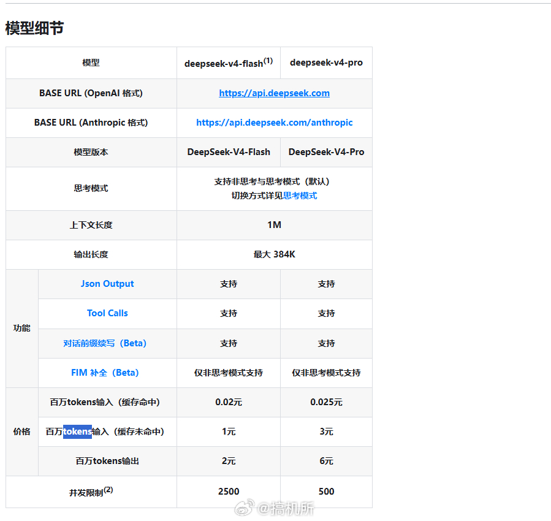Open the https://api.deepseek.com link
Viewport: 551px width, 521px height.
(x=274, y=93)
